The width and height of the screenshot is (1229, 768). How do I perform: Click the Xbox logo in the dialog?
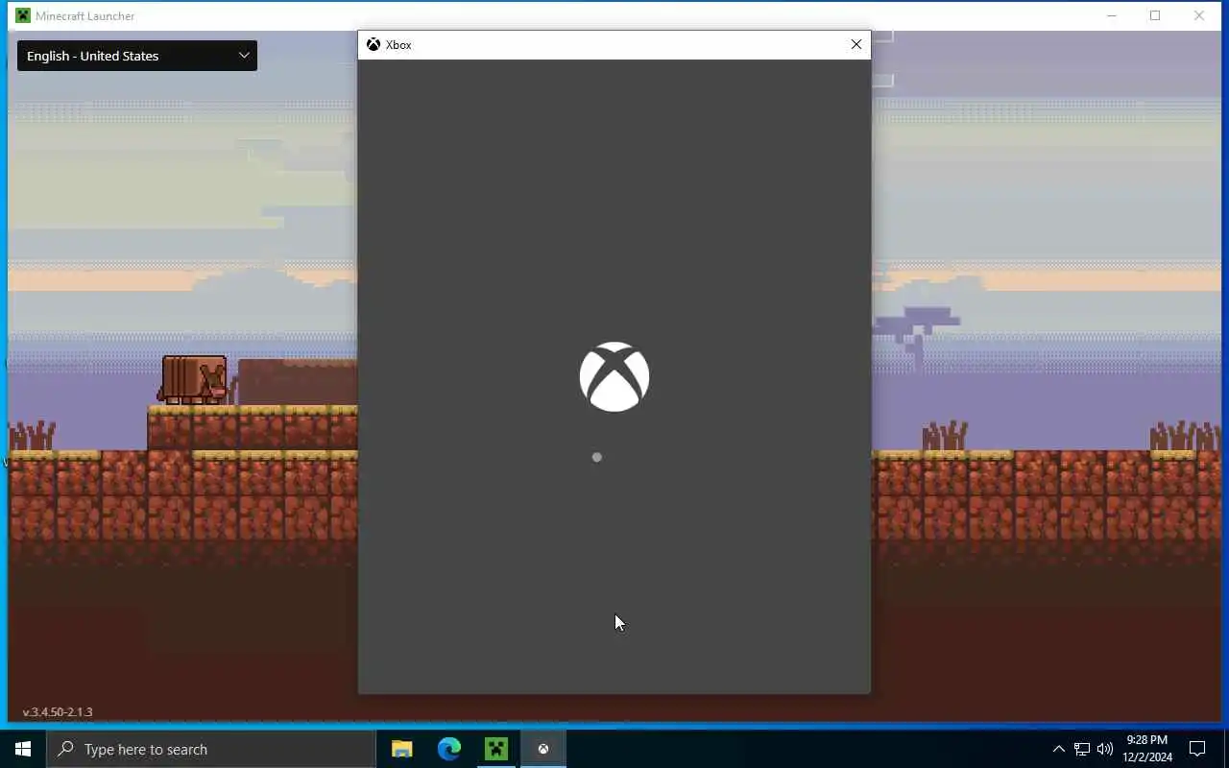click(614, 376)
